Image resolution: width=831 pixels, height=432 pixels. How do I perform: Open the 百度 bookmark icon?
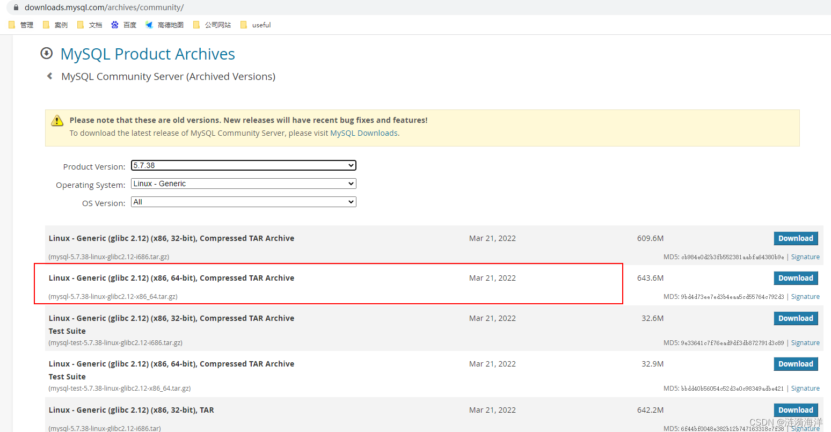tap(115, 25)
